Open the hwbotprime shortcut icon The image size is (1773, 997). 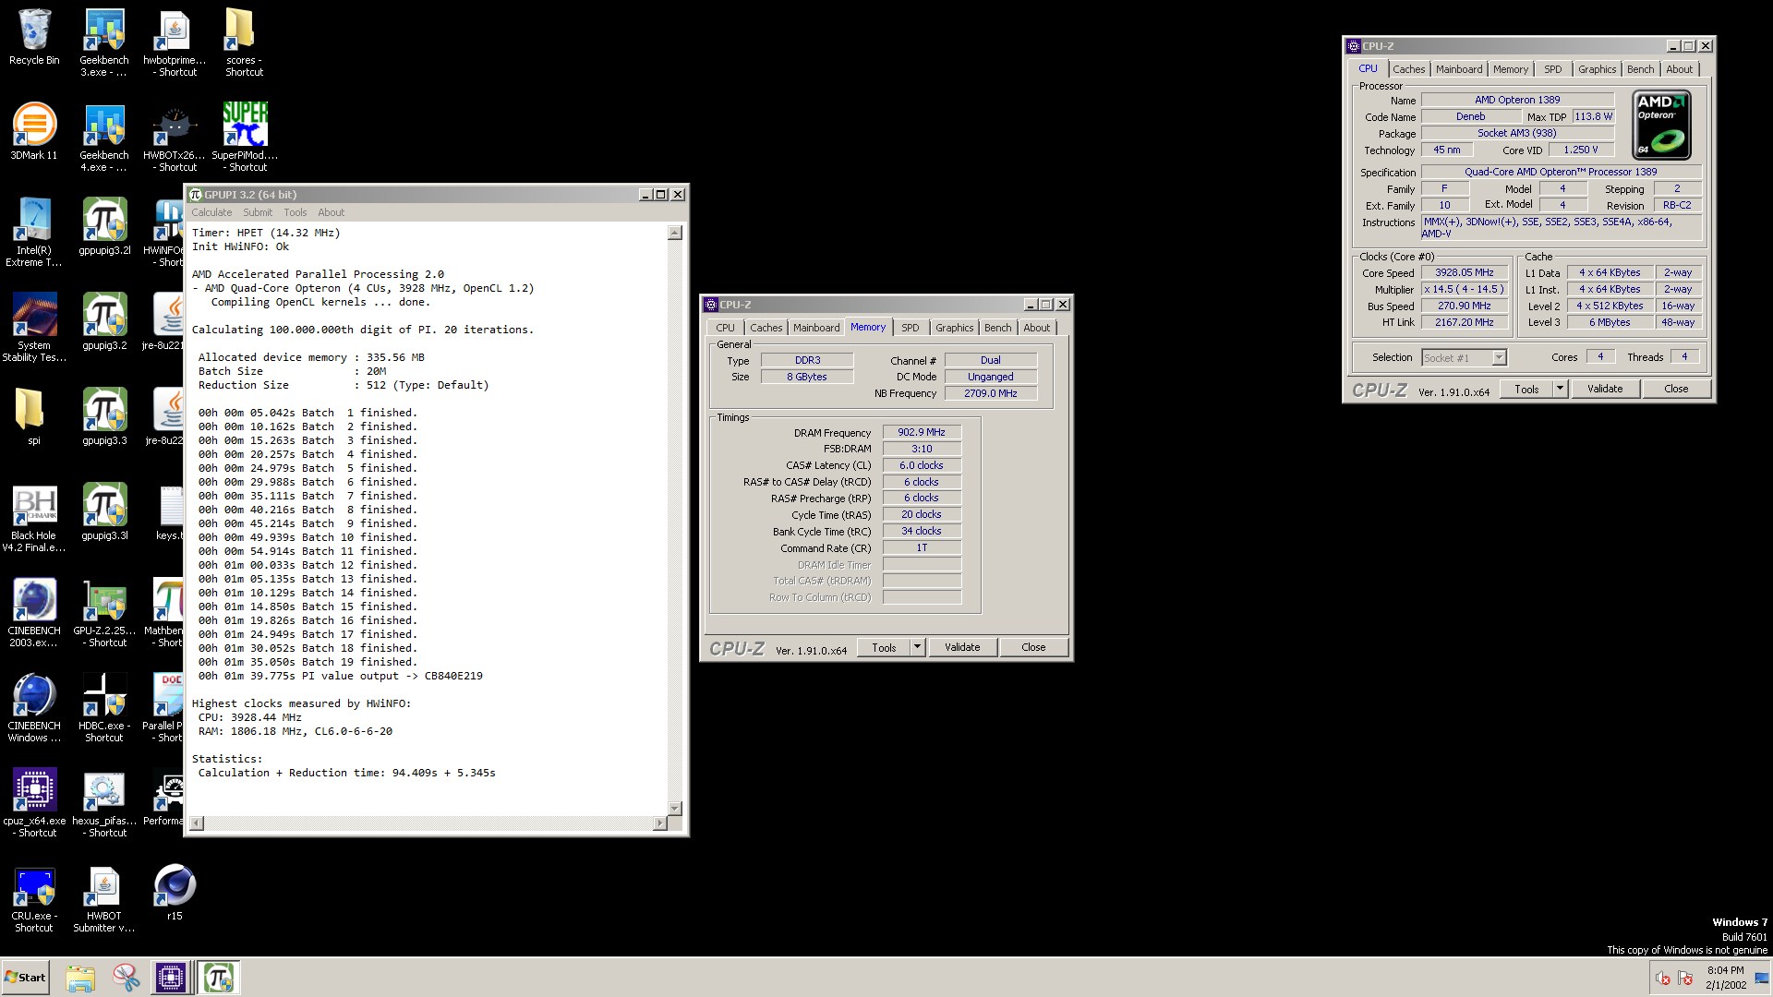[x=175, y=43]
